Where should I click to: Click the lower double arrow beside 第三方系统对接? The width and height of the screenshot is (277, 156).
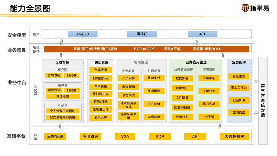click(256, 113)
